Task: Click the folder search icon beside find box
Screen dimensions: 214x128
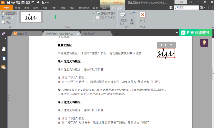Action: [x=171, y=8]
